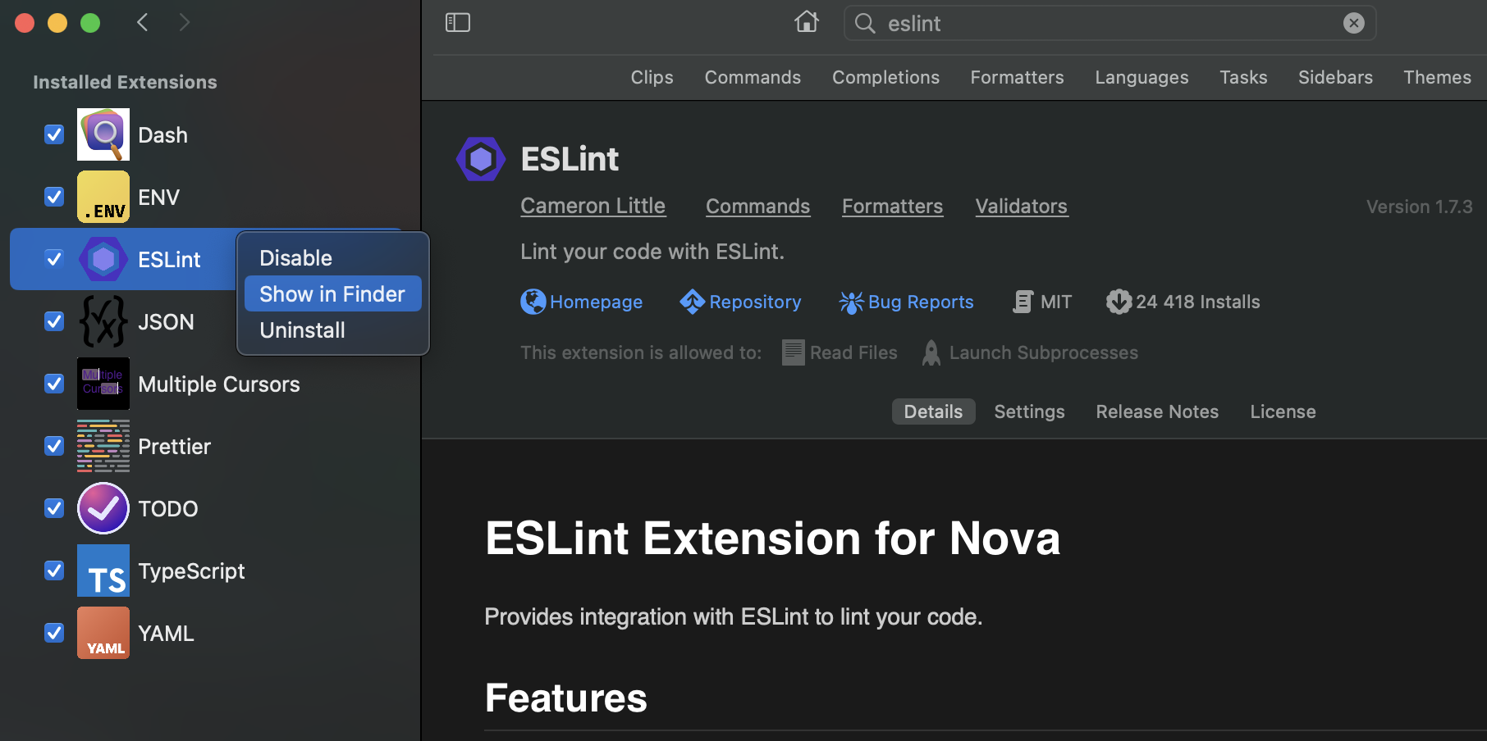
Task: Choose Uninstall in the context menu
Action: pos(302,330)
